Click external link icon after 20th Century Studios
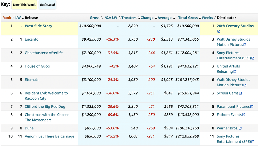This screenshot has width=259, height=146. (x=219, y=31)
